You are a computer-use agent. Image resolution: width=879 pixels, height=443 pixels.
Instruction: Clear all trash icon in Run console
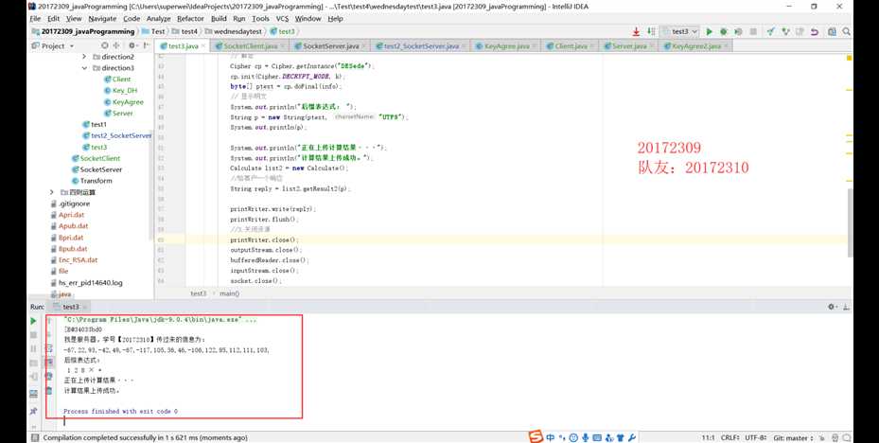coord(49,391)
